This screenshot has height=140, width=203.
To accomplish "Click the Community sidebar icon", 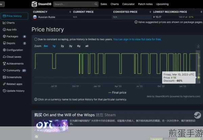I will click(4, 70).
